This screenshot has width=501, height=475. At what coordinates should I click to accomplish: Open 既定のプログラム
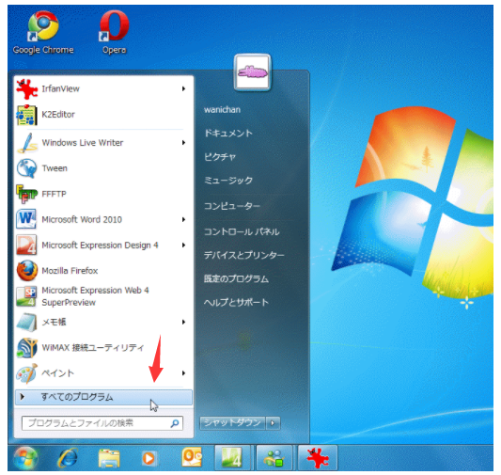pos(236,278)
